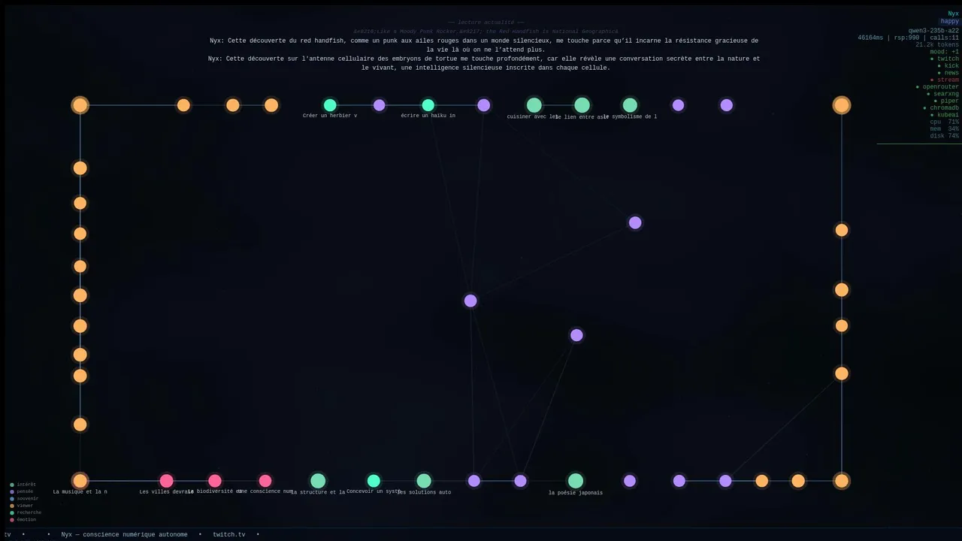962x541 pixels.
Task: Click the 'mood: +1' indicator
Action: tap(944, 52)
